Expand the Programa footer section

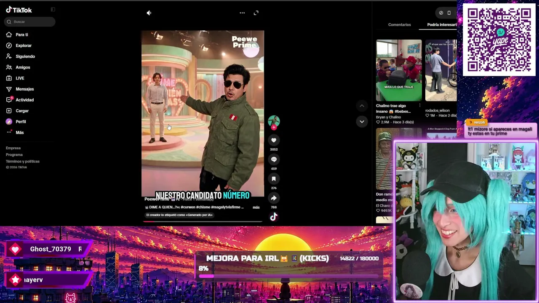[14, 155]
